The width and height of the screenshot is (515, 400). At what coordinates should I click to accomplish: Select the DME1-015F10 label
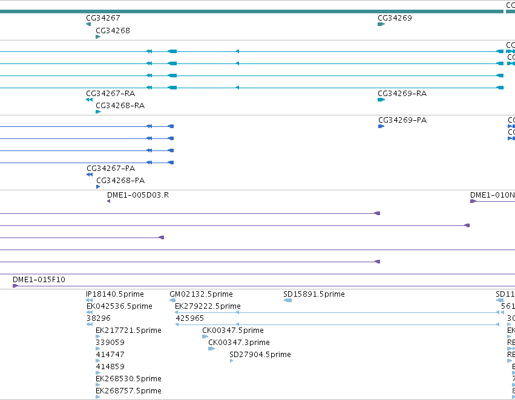tap(39, 280)
